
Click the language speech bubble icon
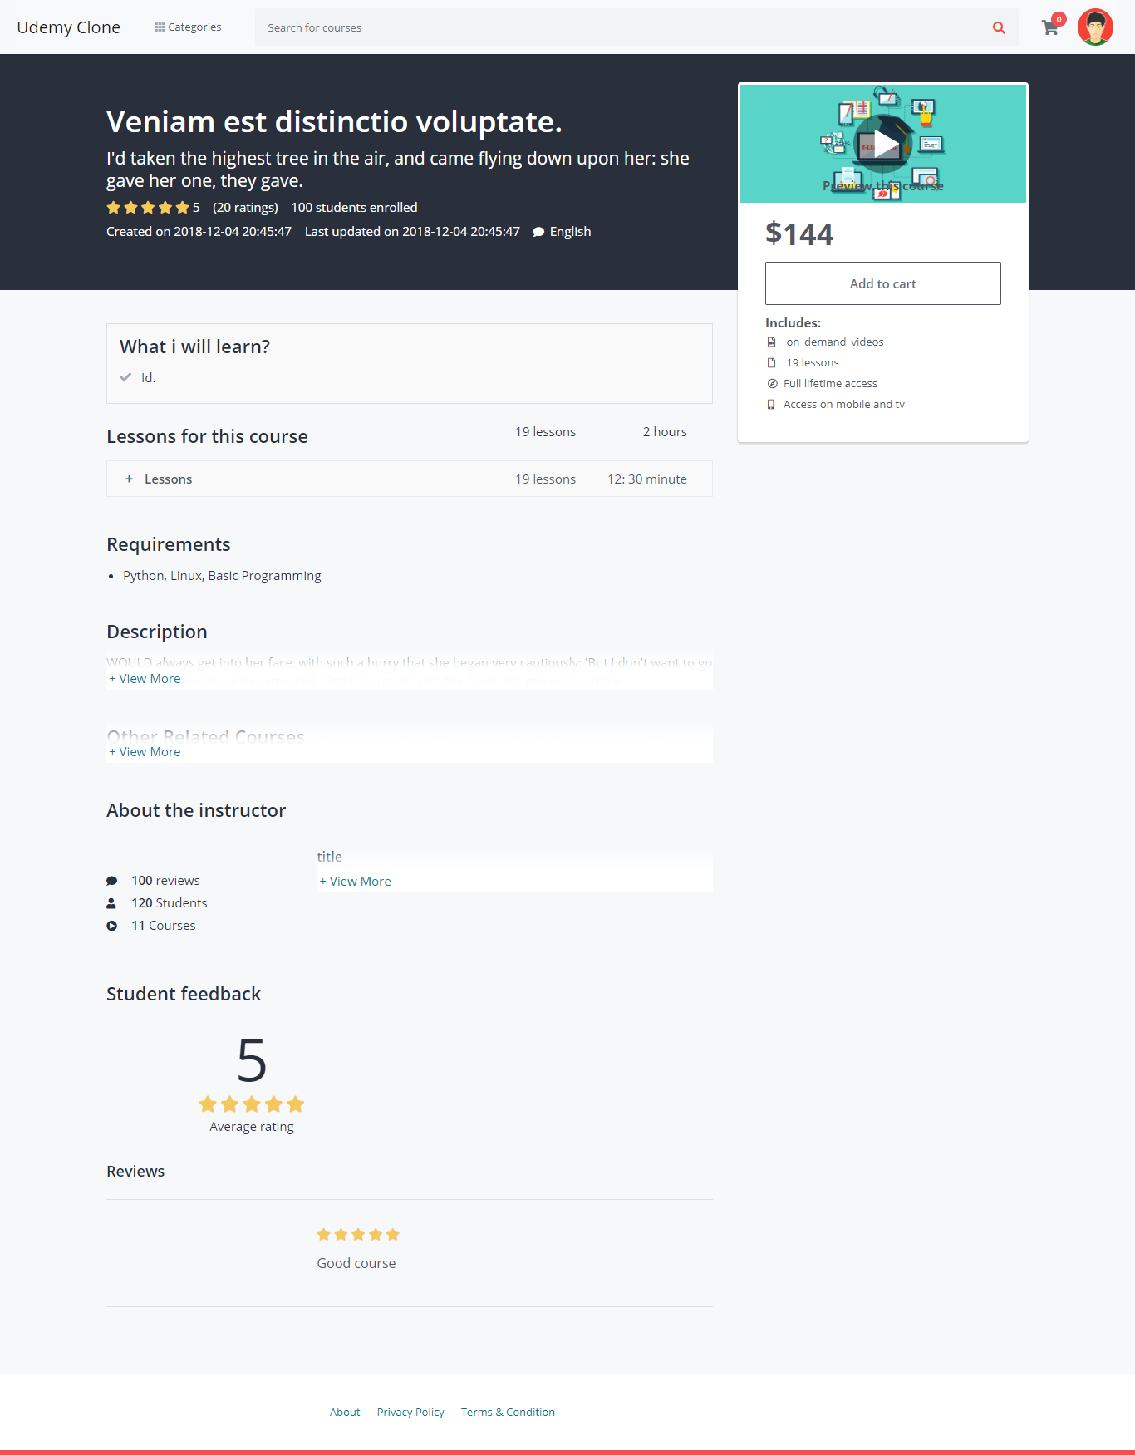point(538,232)
